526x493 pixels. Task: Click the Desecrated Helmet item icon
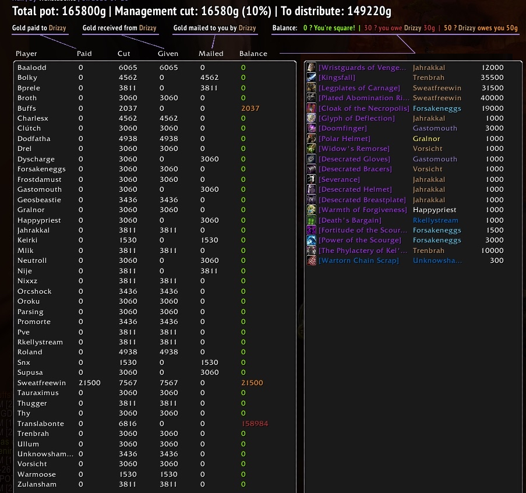point(311,189)
